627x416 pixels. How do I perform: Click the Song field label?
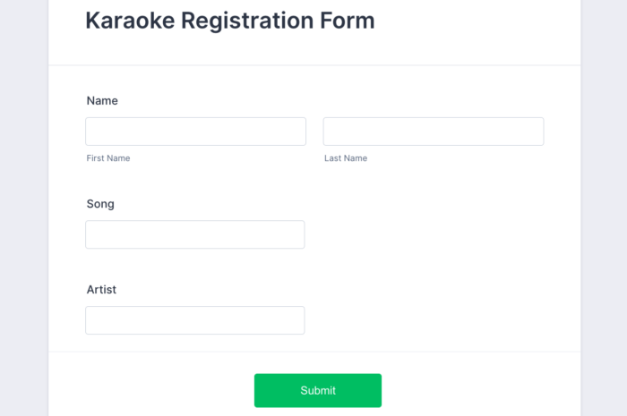(100, 204)
